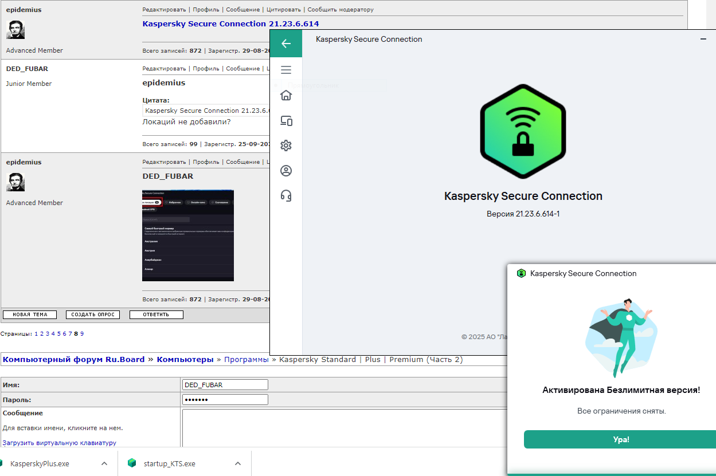This screenshot has width=716, height=476.
Task: Open the attached screenshot thumbnail in the post
Action: tap(188, 235)
